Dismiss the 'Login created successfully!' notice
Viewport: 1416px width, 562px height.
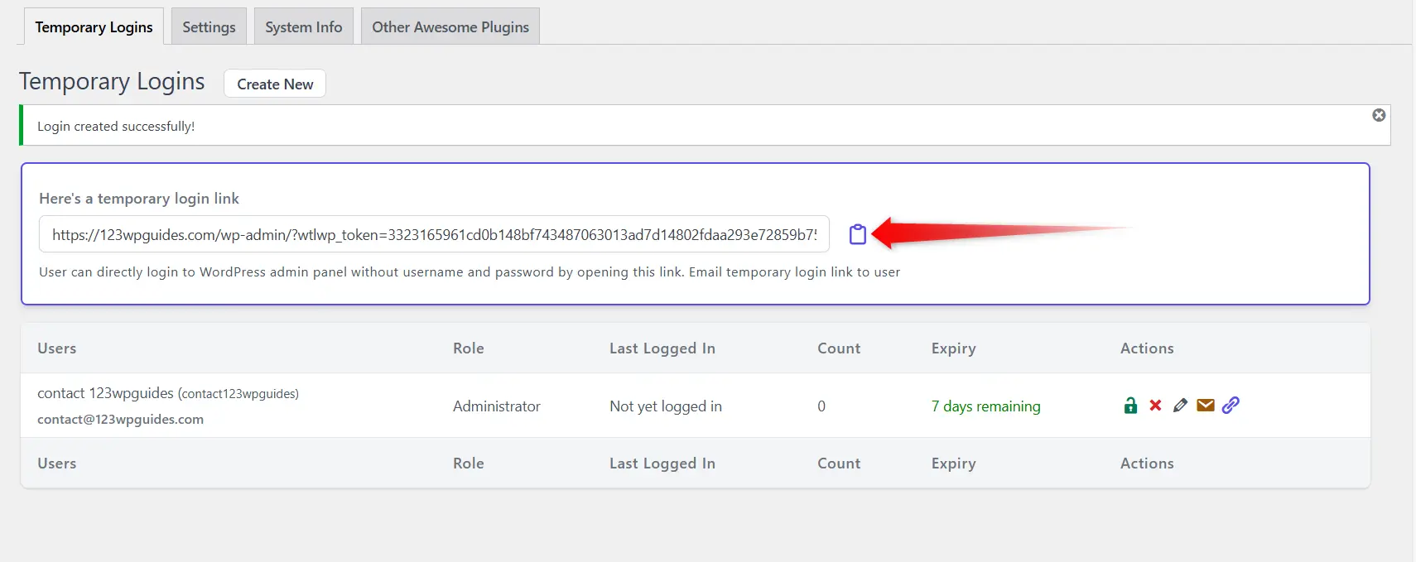click(x=1379, y=116)
